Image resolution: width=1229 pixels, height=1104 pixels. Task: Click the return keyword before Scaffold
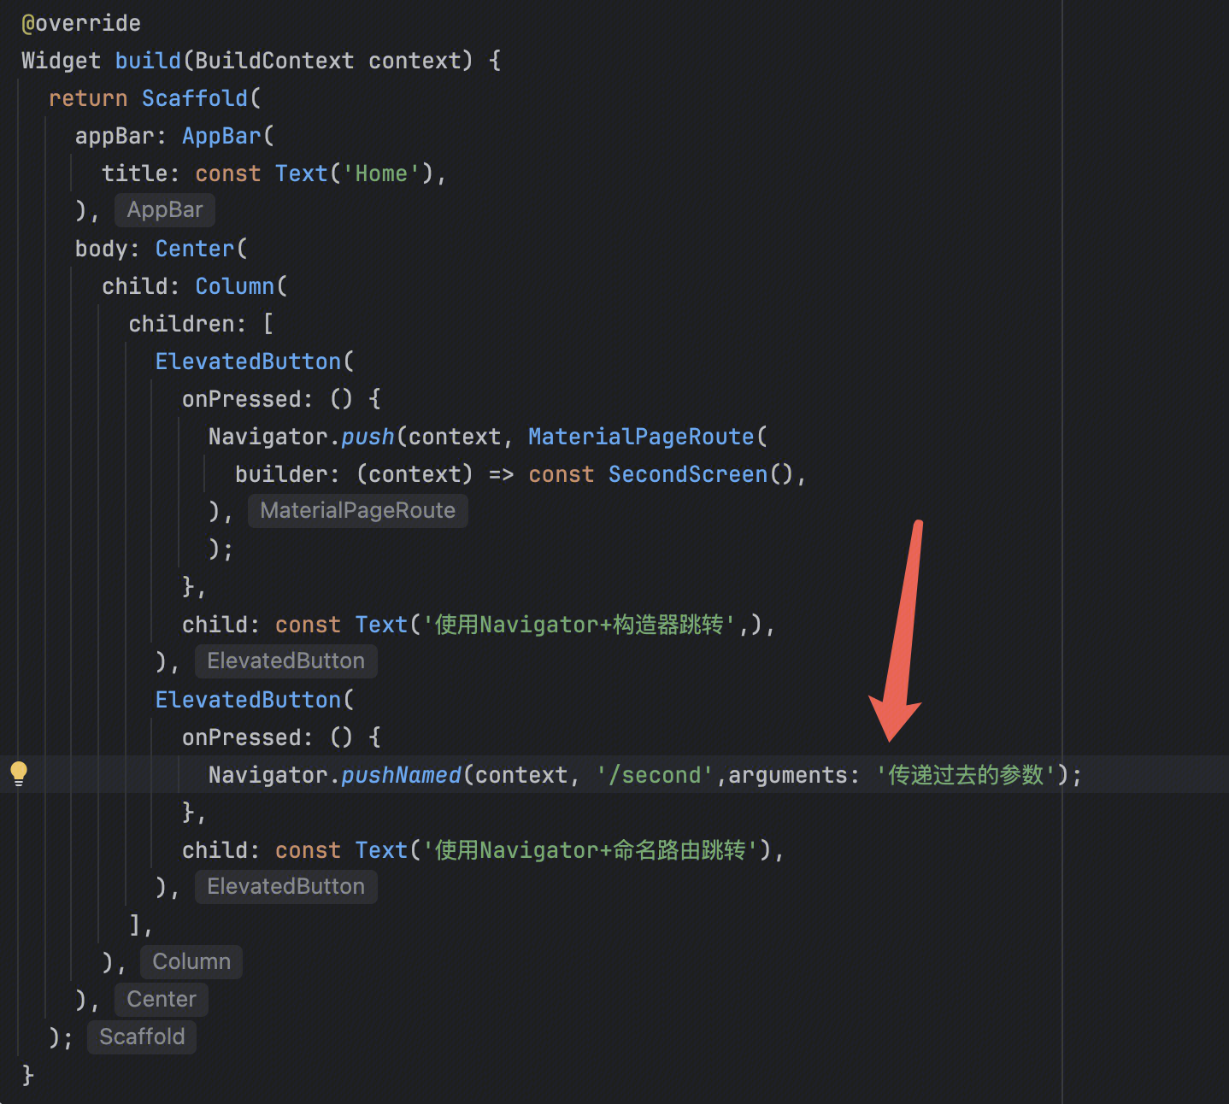coord(88,98)
